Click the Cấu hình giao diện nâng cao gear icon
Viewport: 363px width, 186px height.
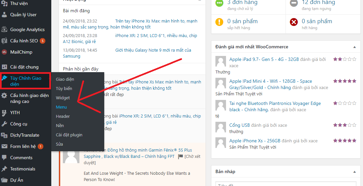click(x=4, y=95)
